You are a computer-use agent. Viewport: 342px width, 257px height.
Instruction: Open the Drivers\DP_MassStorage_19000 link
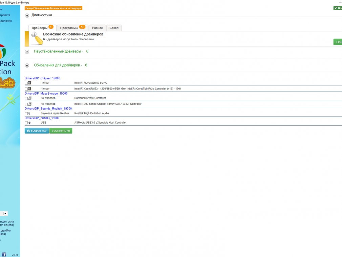(x=46, y=94)
